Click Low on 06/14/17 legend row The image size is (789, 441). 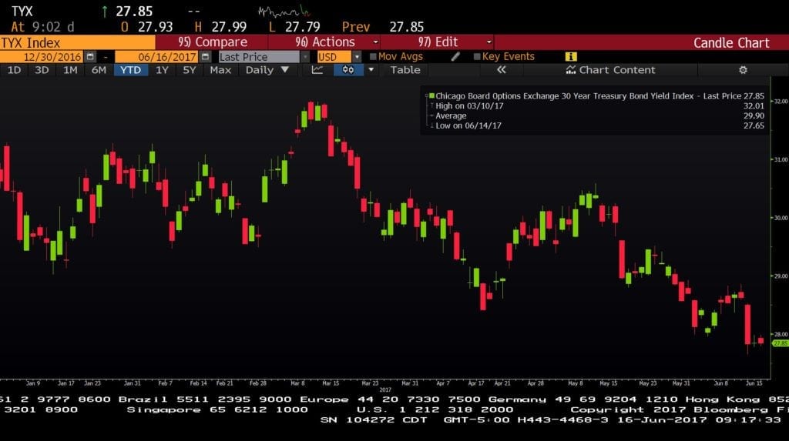click(x=468, y=125)
